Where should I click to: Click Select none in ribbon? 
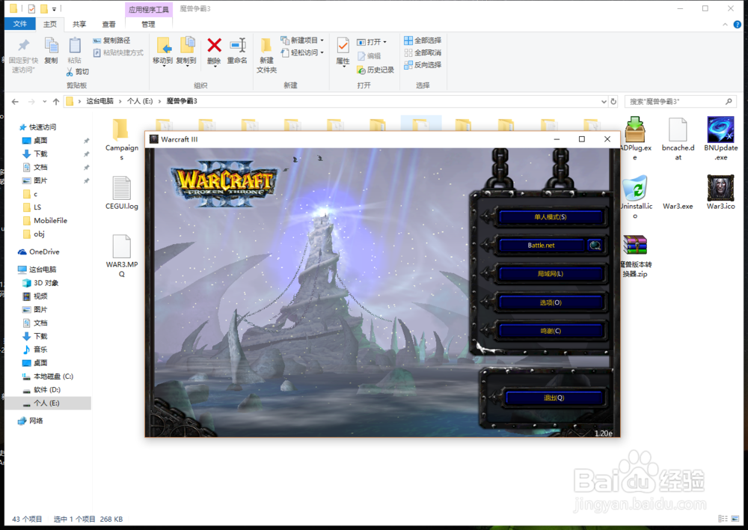(x=423, y=52)
